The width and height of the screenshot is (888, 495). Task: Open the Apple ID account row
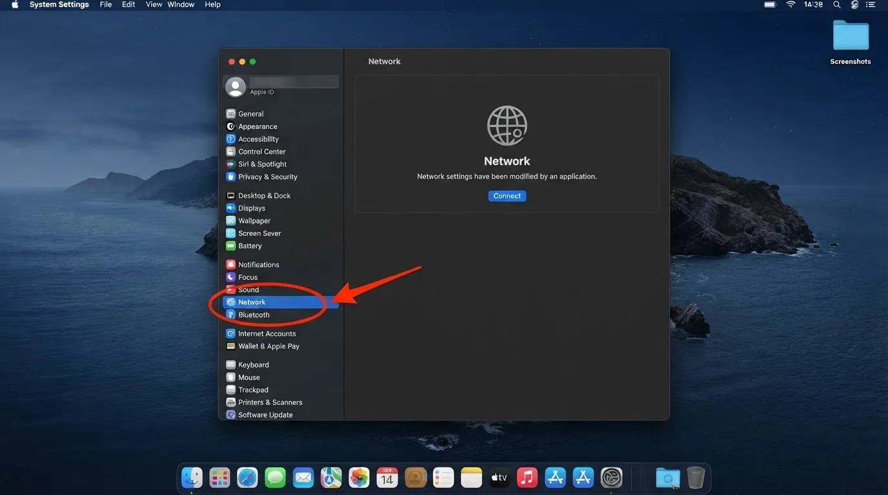pos(281,86)
